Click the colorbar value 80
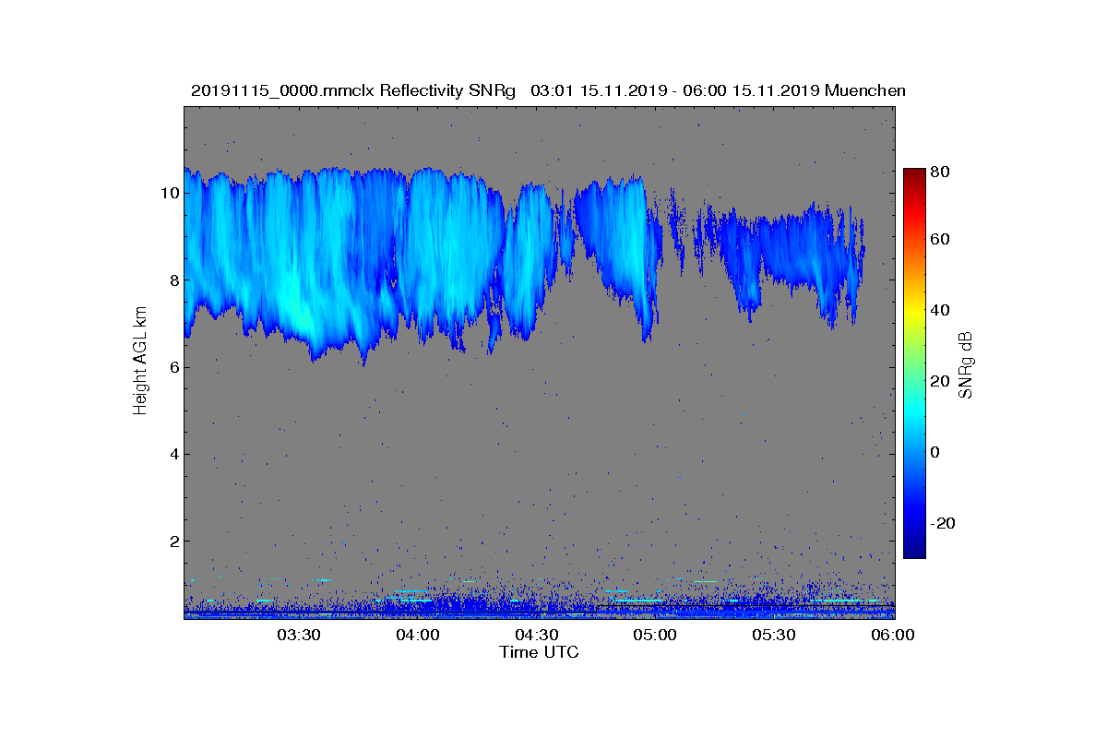Image resolution: width=1107 pixels, height=738 pixels. click(941, 171)
